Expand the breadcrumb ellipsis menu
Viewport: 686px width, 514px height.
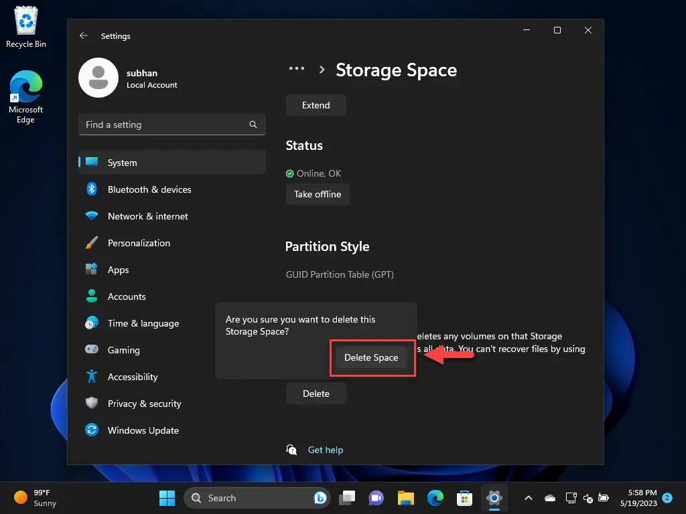click(297, 69)
